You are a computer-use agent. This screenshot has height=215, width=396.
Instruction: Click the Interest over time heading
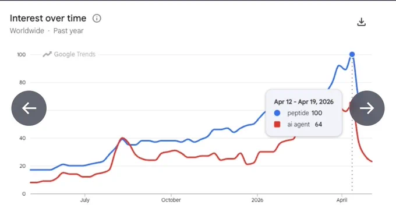[x=48, y=19]
